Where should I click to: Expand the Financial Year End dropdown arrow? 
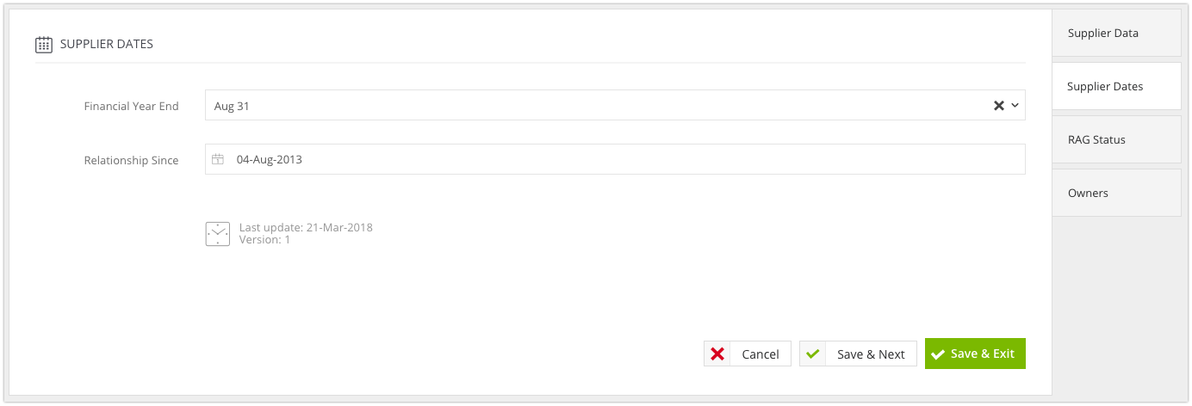coord(1015,106)
